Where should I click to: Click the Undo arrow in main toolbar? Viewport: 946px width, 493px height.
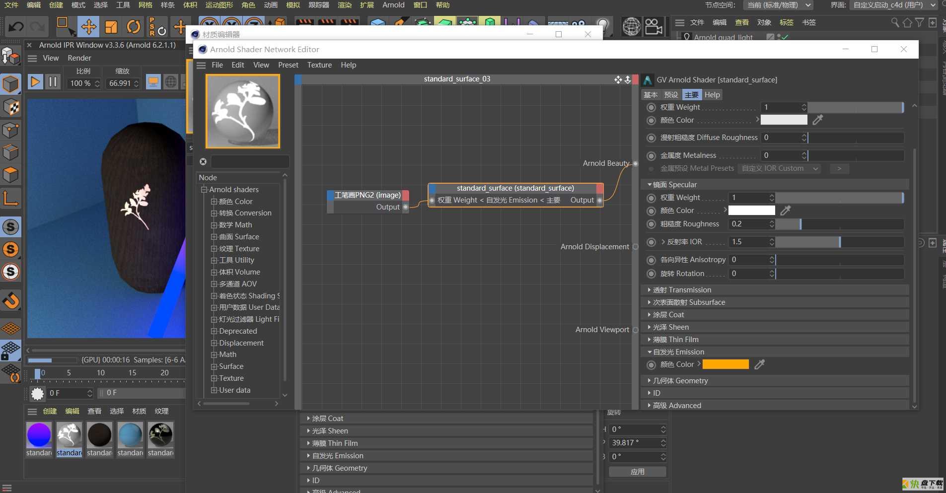15,26
